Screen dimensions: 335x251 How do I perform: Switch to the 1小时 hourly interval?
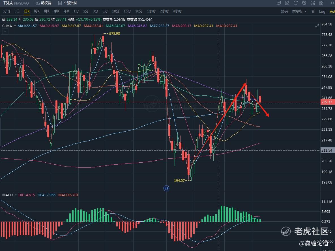pyautogui.click(x=151, y=11)
